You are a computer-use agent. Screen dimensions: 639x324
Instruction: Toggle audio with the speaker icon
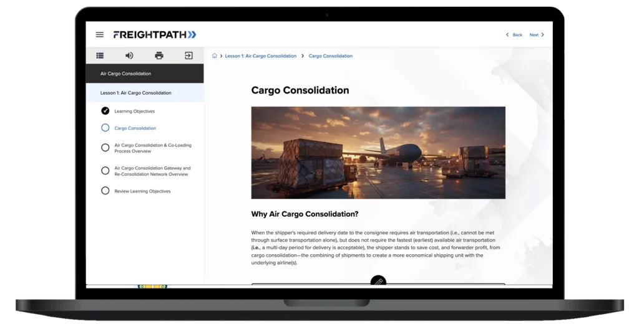[129, 55]
